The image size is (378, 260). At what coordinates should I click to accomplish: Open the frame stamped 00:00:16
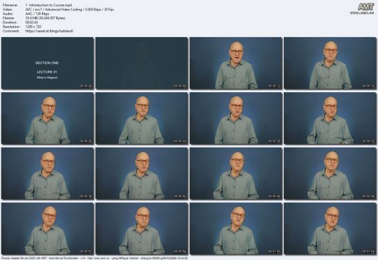pos(330,63)
